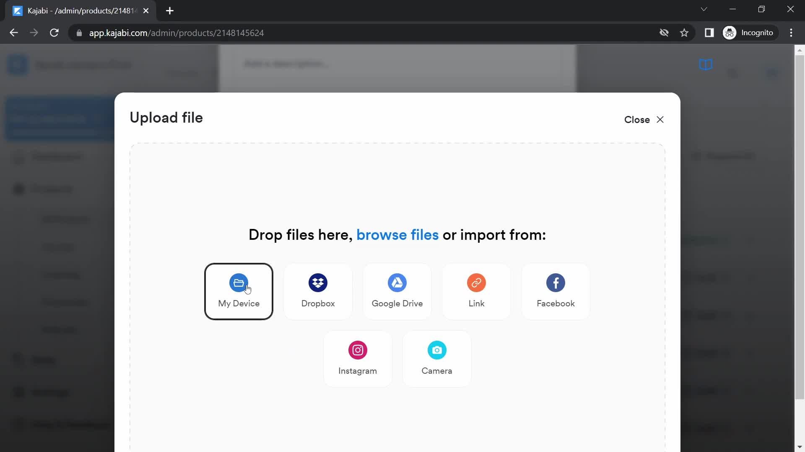Viewport: 805px width, 452px height.
Task: Import a file from Google Drive
Action: click(397, 291)
